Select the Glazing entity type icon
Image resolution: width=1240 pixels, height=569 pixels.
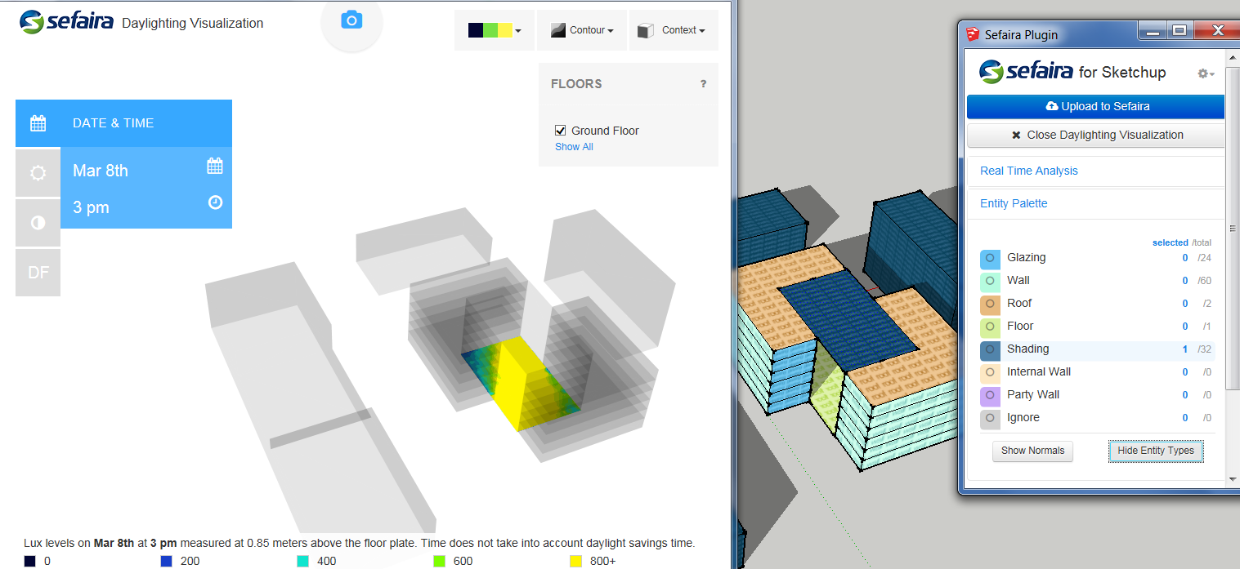990,258
